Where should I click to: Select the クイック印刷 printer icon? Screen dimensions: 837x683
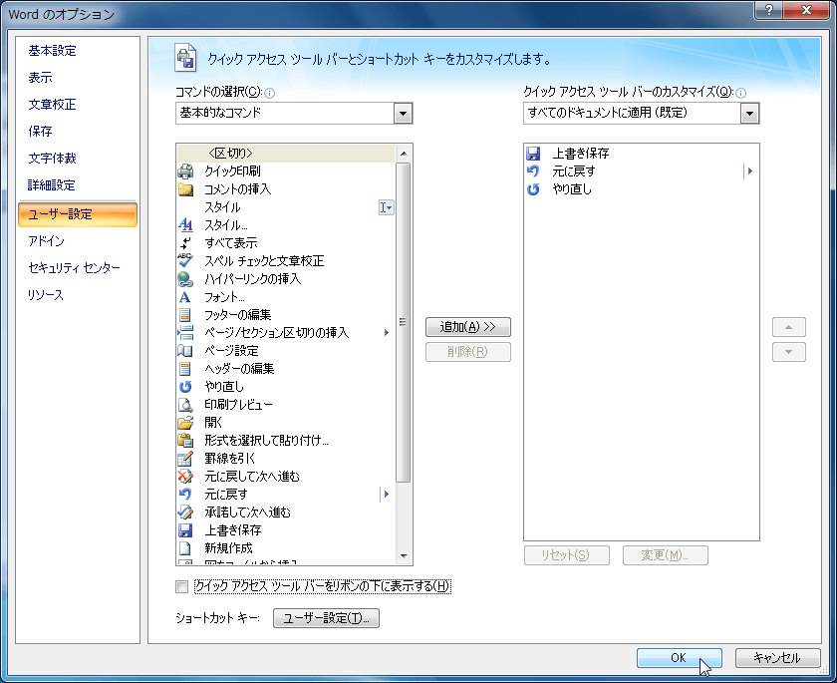[185, 171]
